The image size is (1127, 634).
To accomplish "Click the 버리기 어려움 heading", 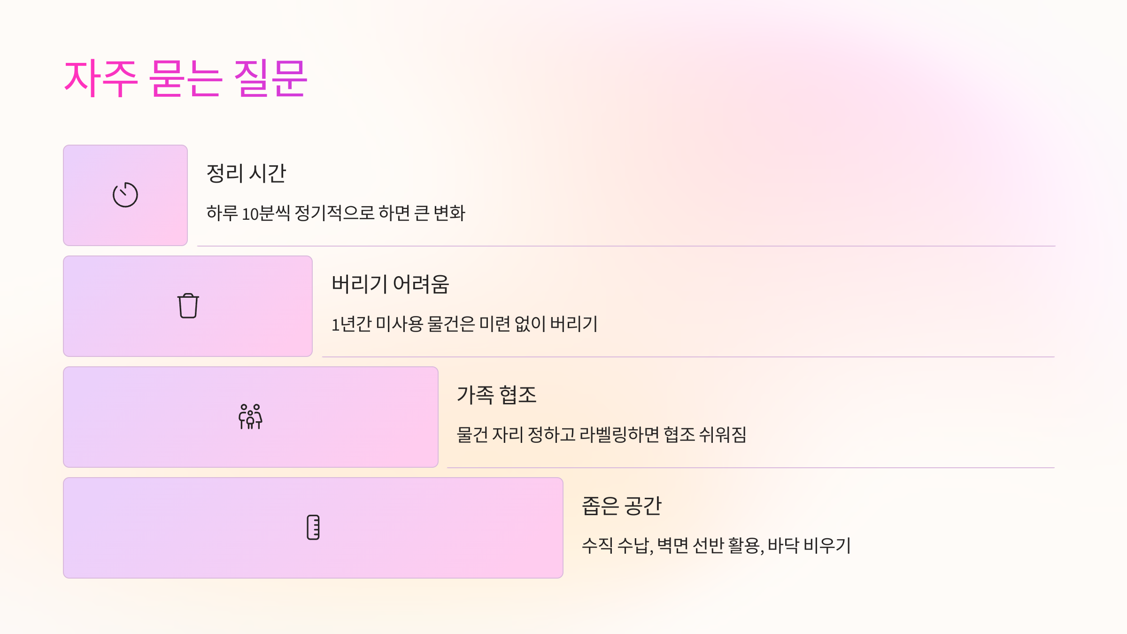I will point(390,284).
